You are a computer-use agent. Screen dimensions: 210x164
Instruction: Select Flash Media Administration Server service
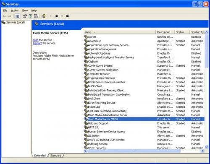(x=108, y=115)
